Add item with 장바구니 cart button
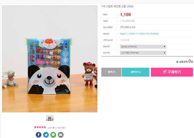 [136, 72]
